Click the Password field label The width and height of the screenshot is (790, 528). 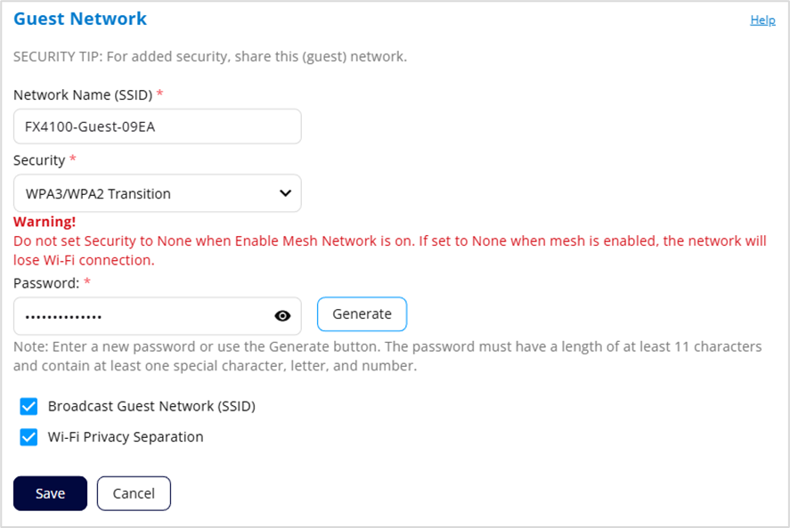(46, 283)
